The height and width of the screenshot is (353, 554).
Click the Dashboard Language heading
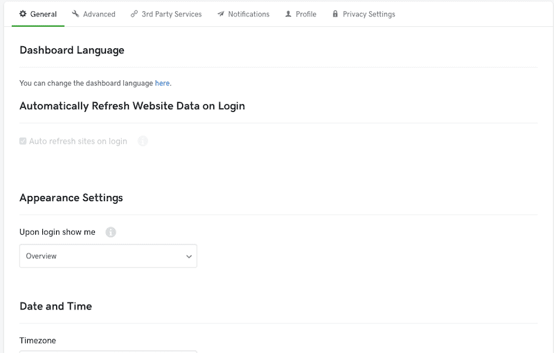pos(72,50)
